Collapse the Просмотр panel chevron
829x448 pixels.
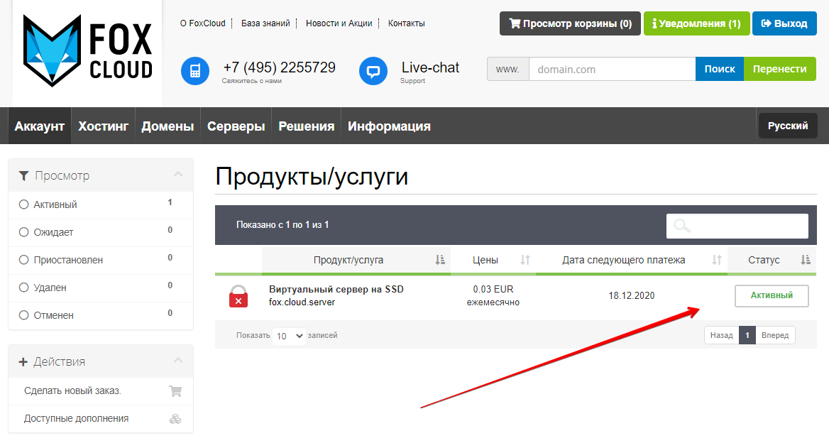(178, 175)
